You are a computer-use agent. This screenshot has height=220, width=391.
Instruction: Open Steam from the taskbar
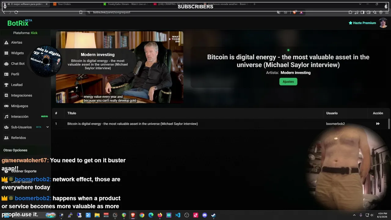coord(214,215)
